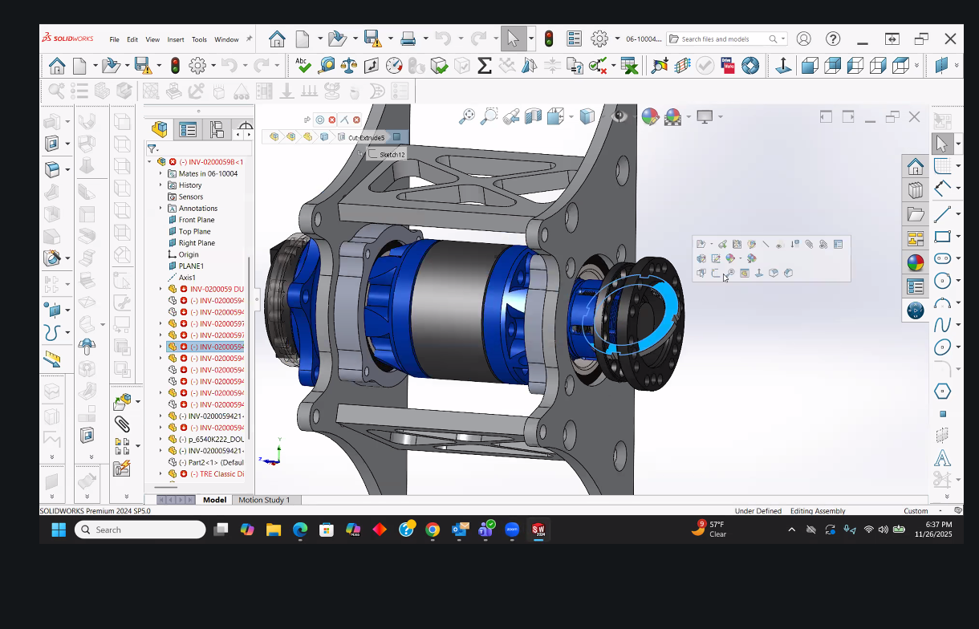Click the Custom units status bar label
Screen dimensions: 979x629
(x=916, y=511)
